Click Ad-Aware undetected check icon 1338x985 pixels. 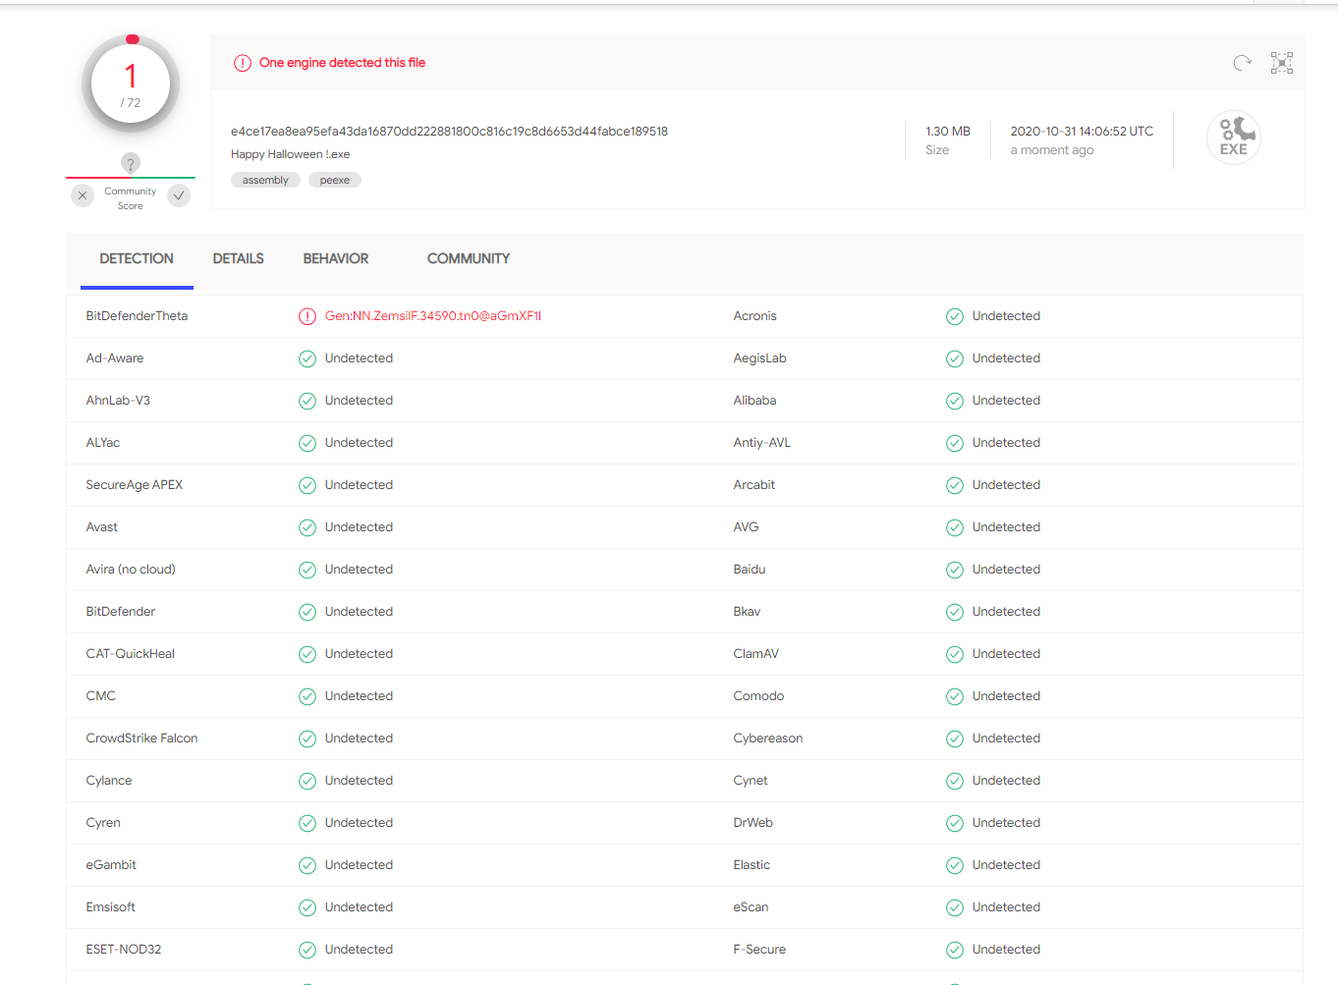coord(307,358)
